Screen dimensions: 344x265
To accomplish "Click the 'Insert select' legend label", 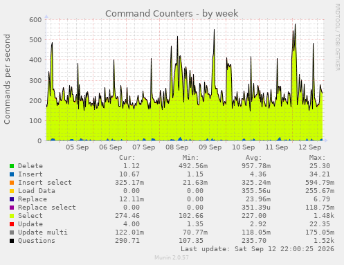I will click(45, 183).
